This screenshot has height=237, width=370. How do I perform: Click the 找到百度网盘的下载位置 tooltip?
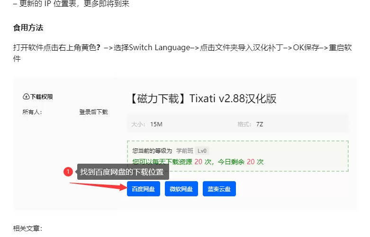[121, 172]
